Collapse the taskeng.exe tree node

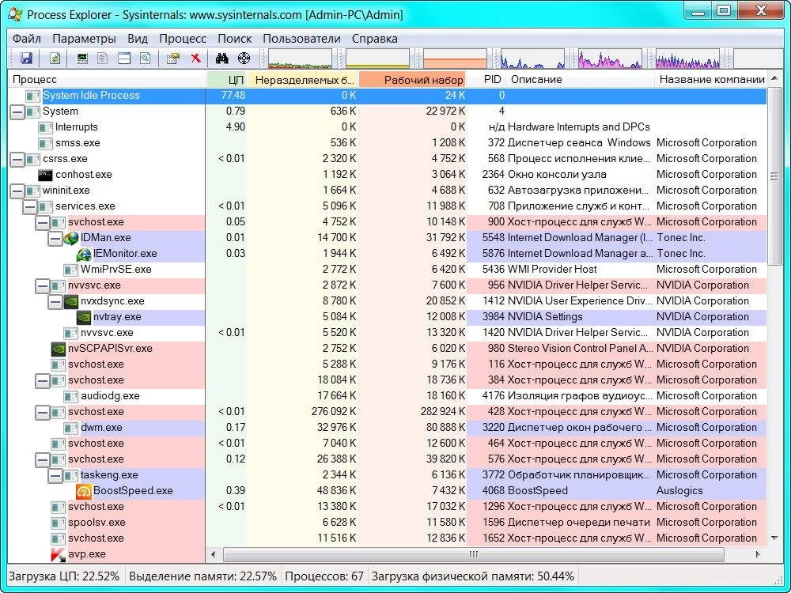coord(55,475)
